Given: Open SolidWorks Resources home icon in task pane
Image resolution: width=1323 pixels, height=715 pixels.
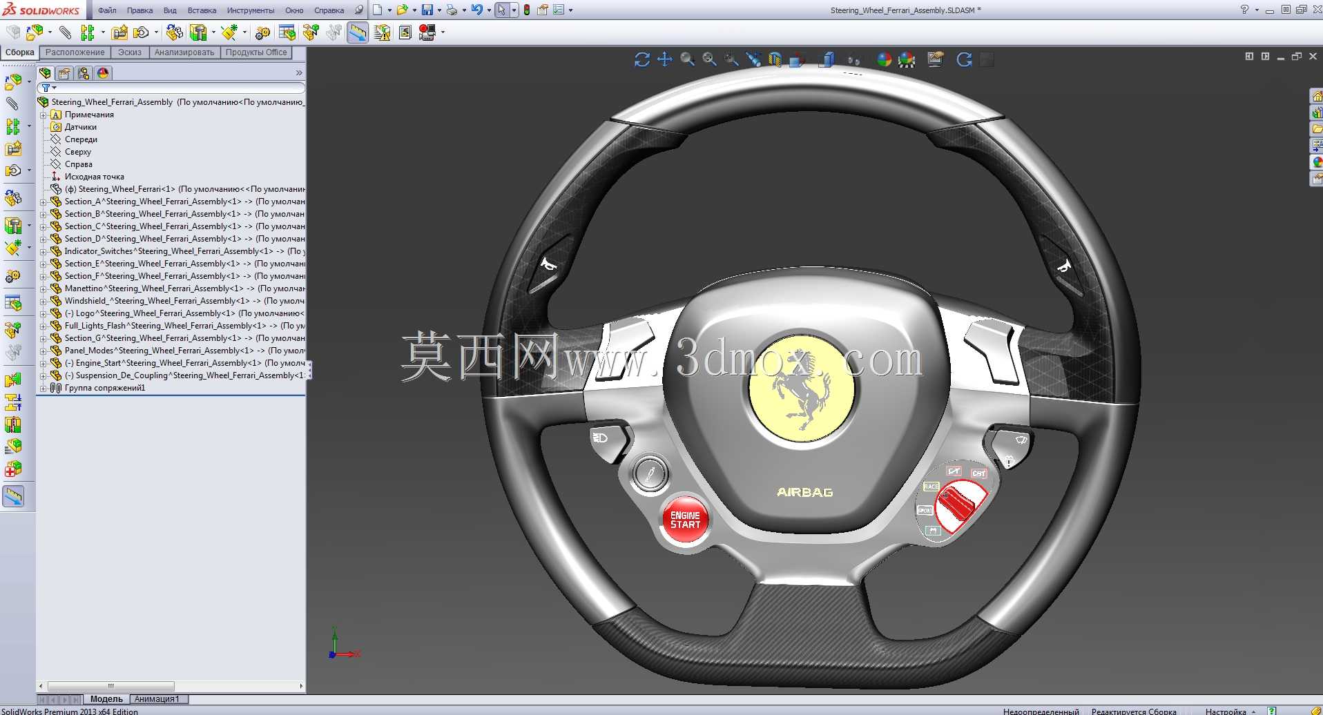Looking at the screenshot, I should [x=1317, y=96].
